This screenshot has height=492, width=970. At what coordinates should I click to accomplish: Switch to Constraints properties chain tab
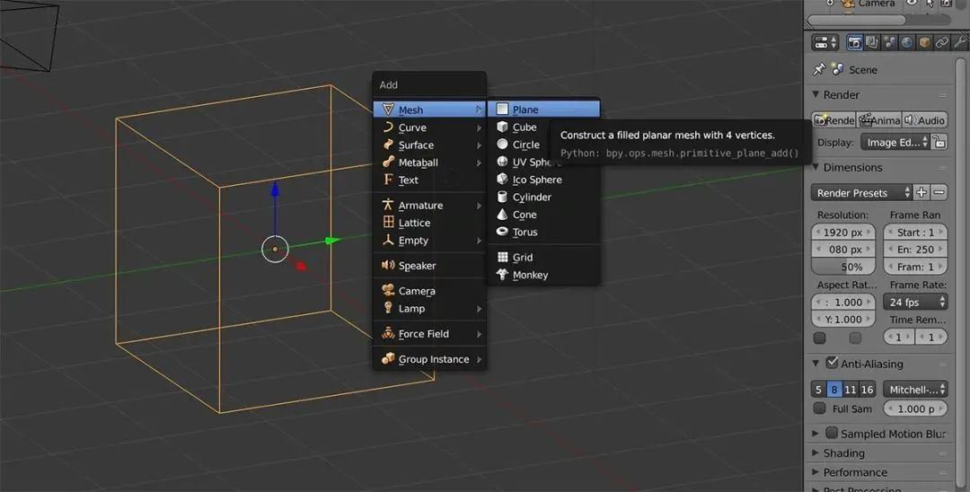click(941, 43)
